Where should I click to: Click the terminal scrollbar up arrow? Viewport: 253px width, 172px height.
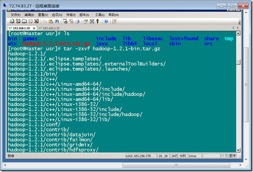click(238, 33)
